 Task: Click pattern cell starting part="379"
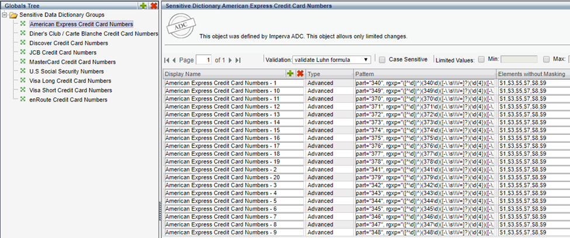pos(425,177)
